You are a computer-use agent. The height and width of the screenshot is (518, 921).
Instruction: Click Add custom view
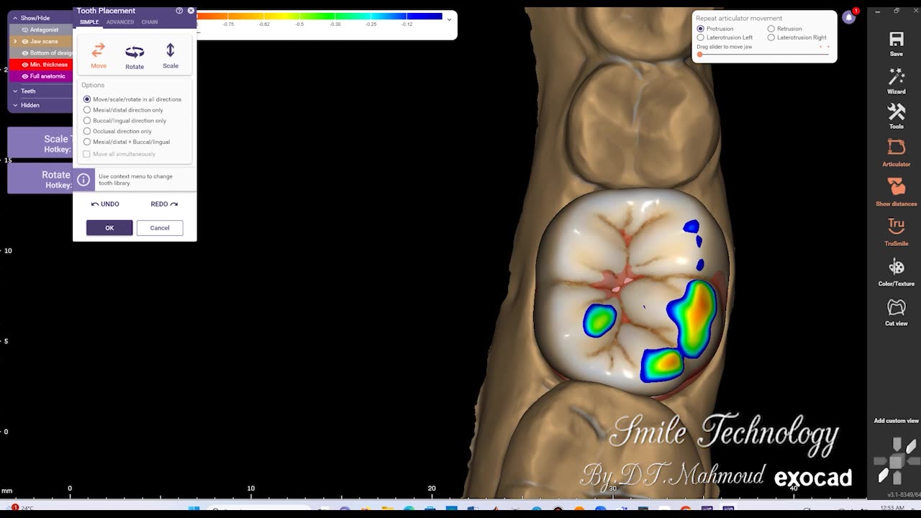896,421
